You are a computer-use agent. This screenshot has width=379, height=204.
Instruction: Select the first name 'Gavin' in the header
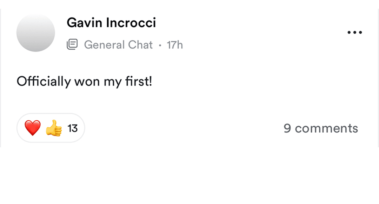[84, 23]
